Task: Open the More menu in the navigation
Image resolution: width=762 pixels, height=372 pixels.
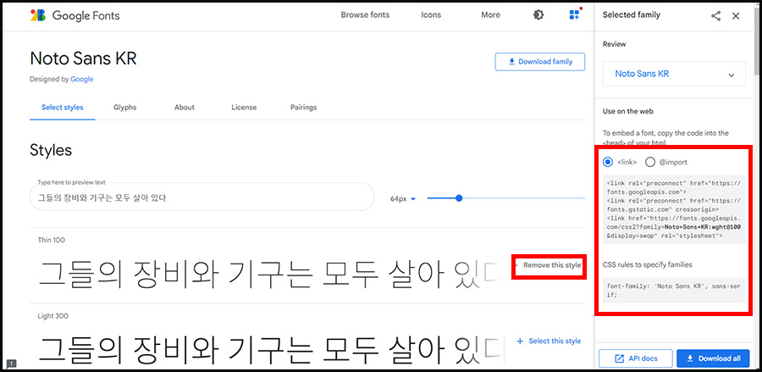Action: (x=490, y=15)
